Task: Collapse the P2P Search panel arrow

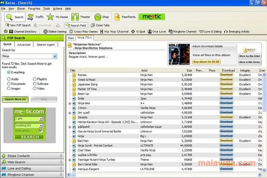Action: point(61,38)
